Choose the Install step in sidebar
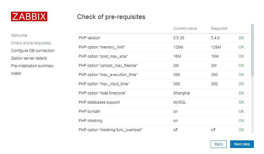 [x=16, y=74]
